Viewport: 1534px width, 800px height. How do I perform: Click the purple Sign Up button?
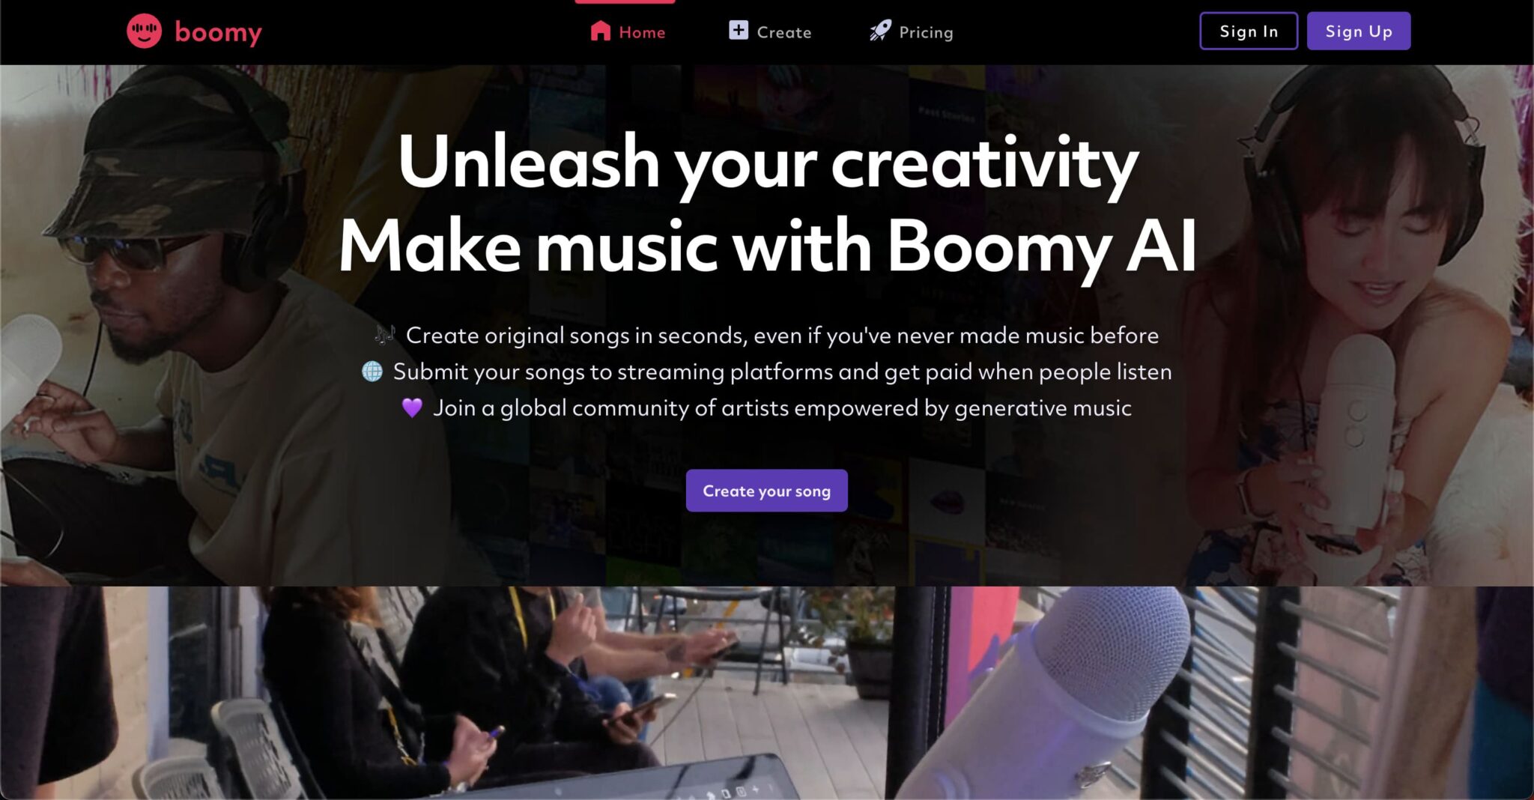coord(1359,31)
